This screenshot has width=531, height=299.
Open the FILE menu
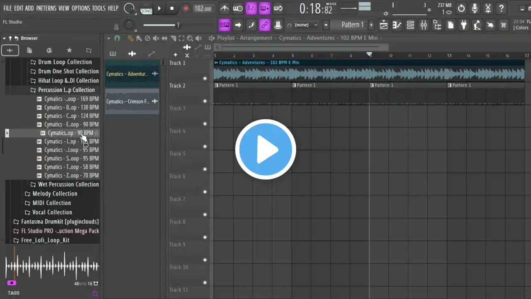[7, 8]
